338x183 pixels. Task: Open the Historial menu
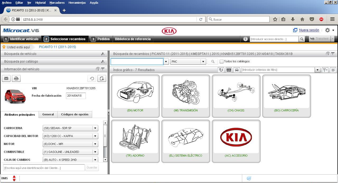[40, 3]
